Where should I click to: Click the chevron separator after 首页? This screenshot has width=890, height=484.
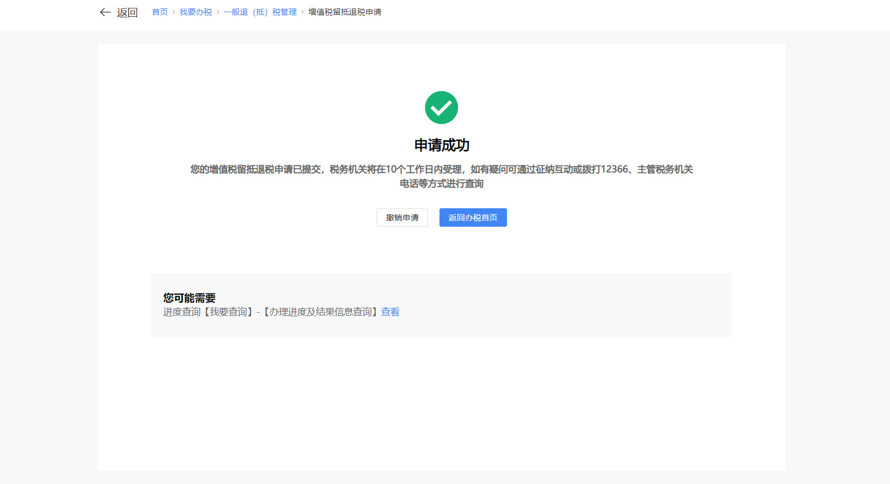coord(174,12)
